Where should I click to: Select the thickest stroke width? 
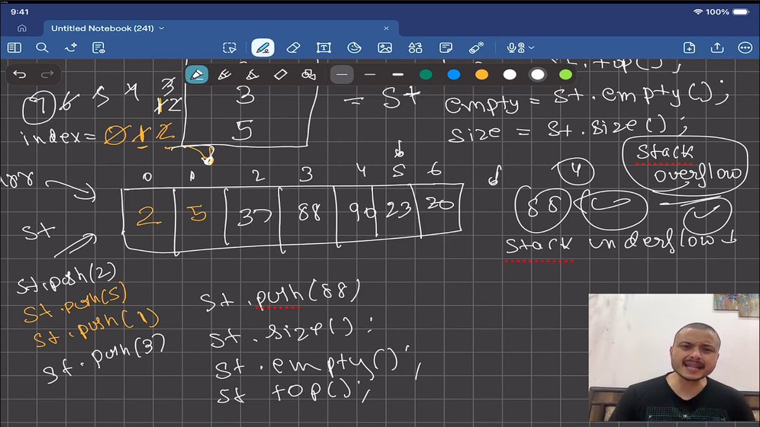click(398, 75)
